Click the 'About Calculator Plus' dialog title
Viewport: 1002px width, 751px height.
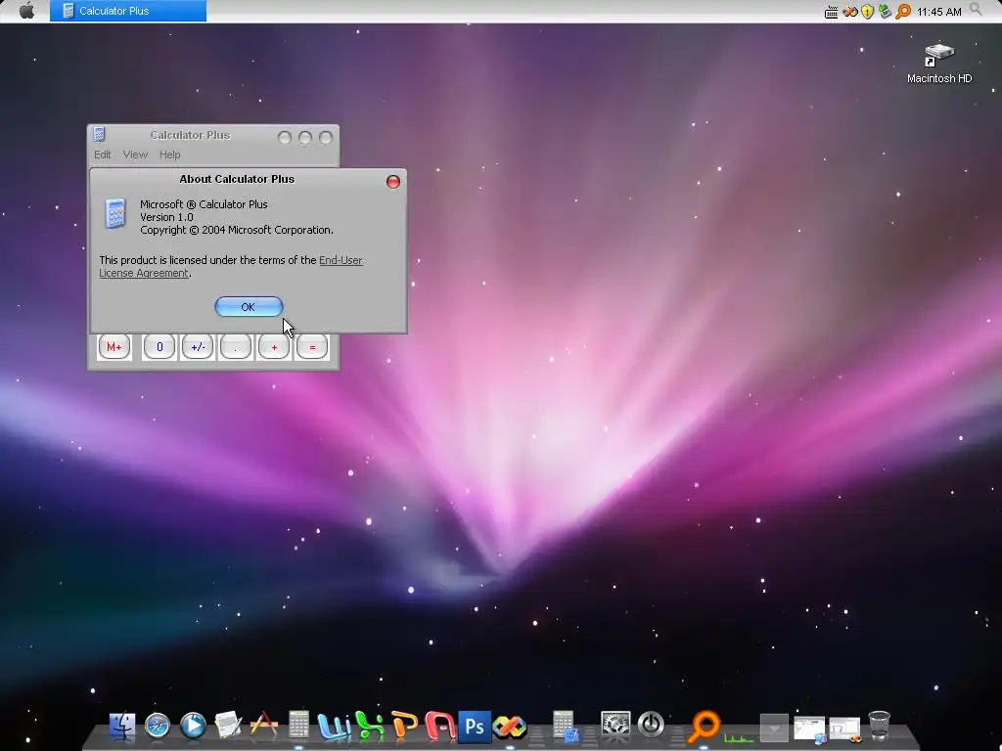[237, 179]
